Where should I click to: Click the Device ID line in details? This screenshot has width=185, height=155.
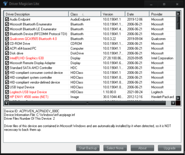[32, 111]
